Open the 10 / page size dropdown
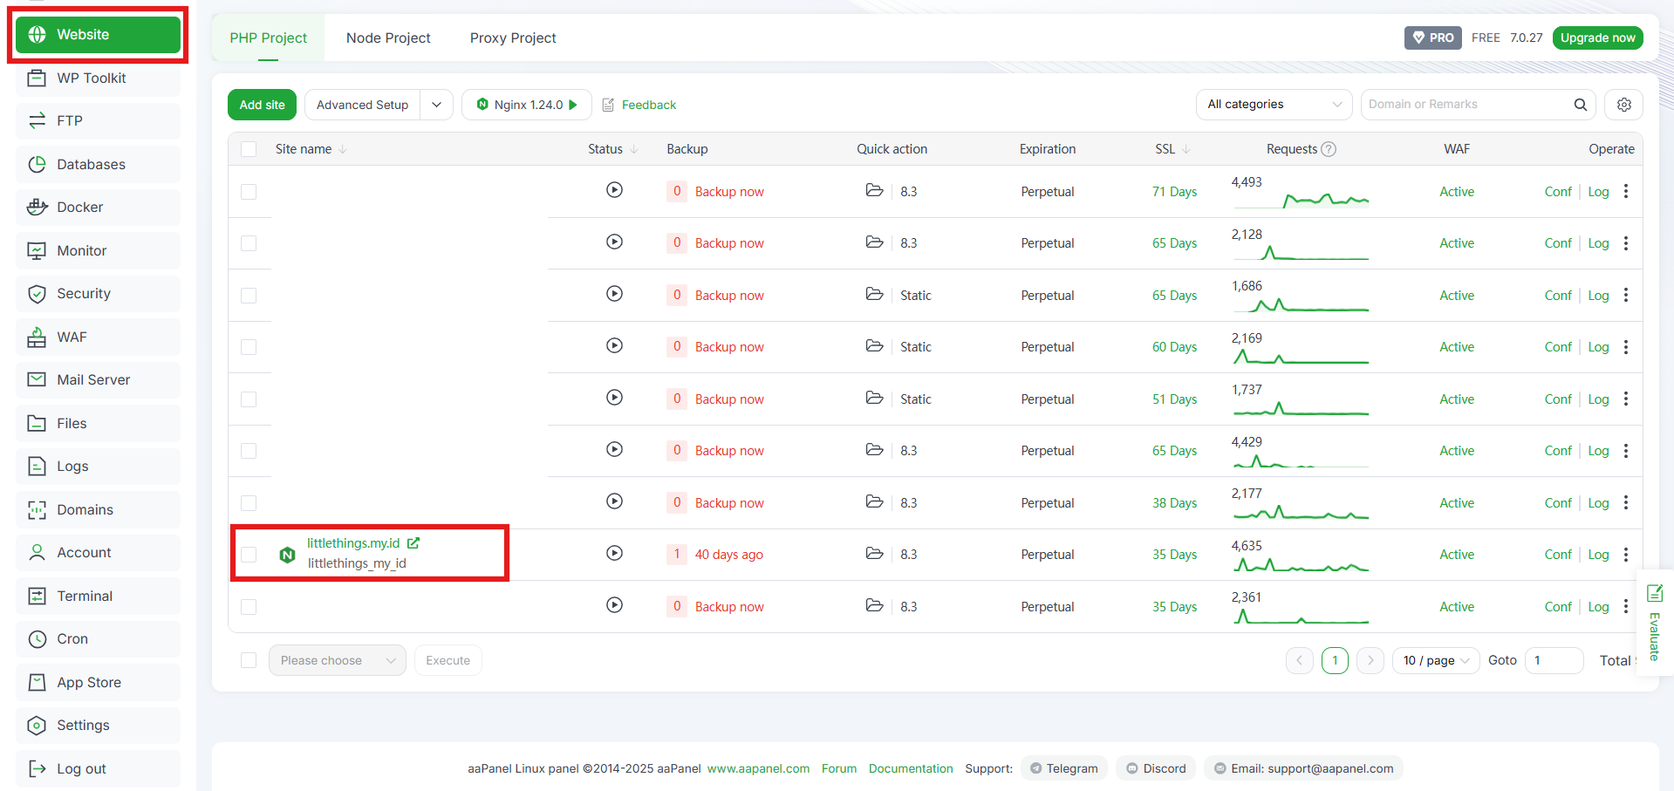 tap(1436, 660)
